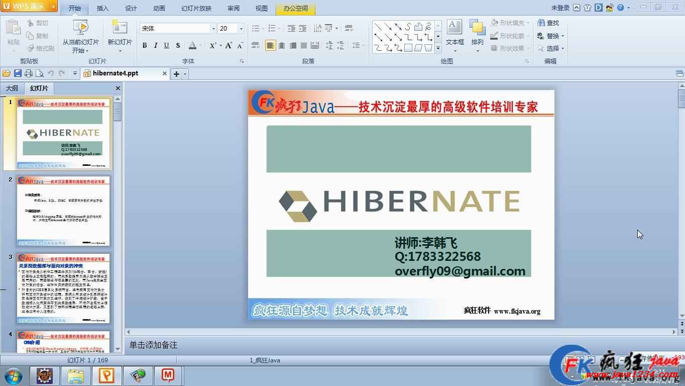Click 单击添加备注 notes area
Image resolution: width=685 pixels, height=386 pixels.
pos(153,345)
